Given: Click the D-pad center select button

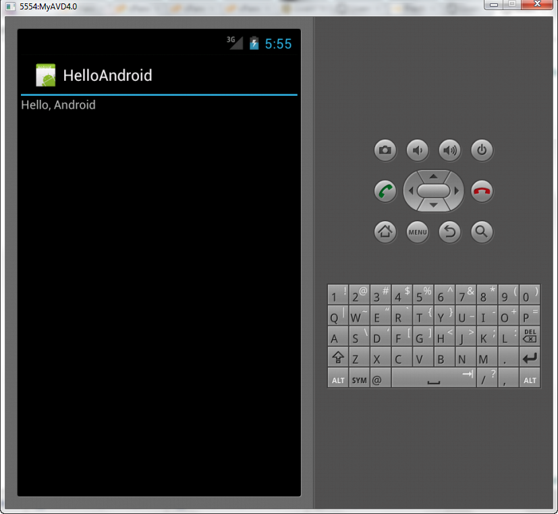Looking at the screenshot, I should point(433,191).
